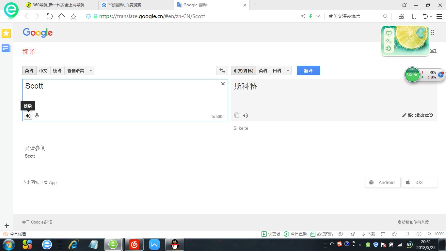Go to the browser home page
Viewport: 446px width, 251px height.
tap(61, 16)
